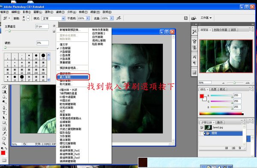Expand the brush preset dropdown arrow next to 筆刷

28,18
